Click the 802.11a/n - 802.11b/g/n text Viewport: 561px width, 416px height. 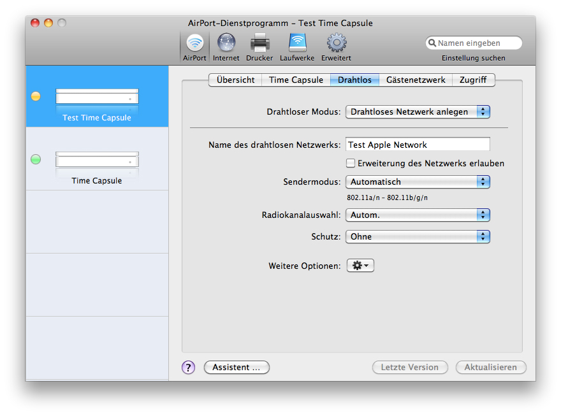coord(387,197)
